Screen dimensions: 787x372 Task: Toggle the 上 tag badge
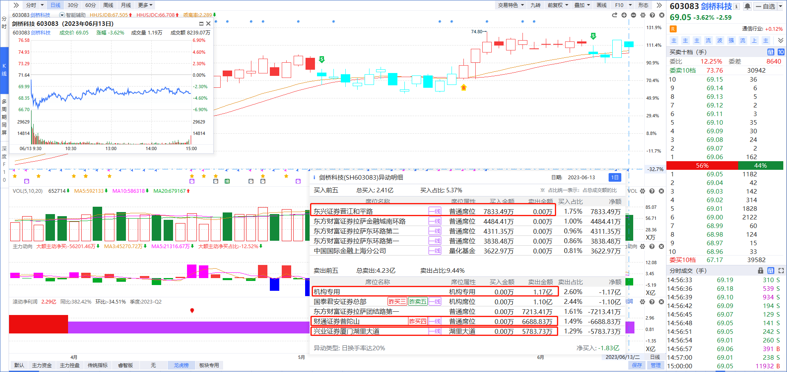pyautogui.click(x=754, y=41)
